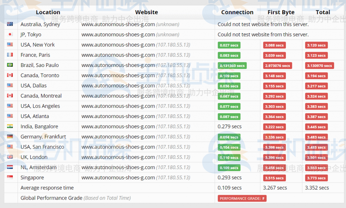Click the UK flag in the London row
346x208 pixels.
10,157
